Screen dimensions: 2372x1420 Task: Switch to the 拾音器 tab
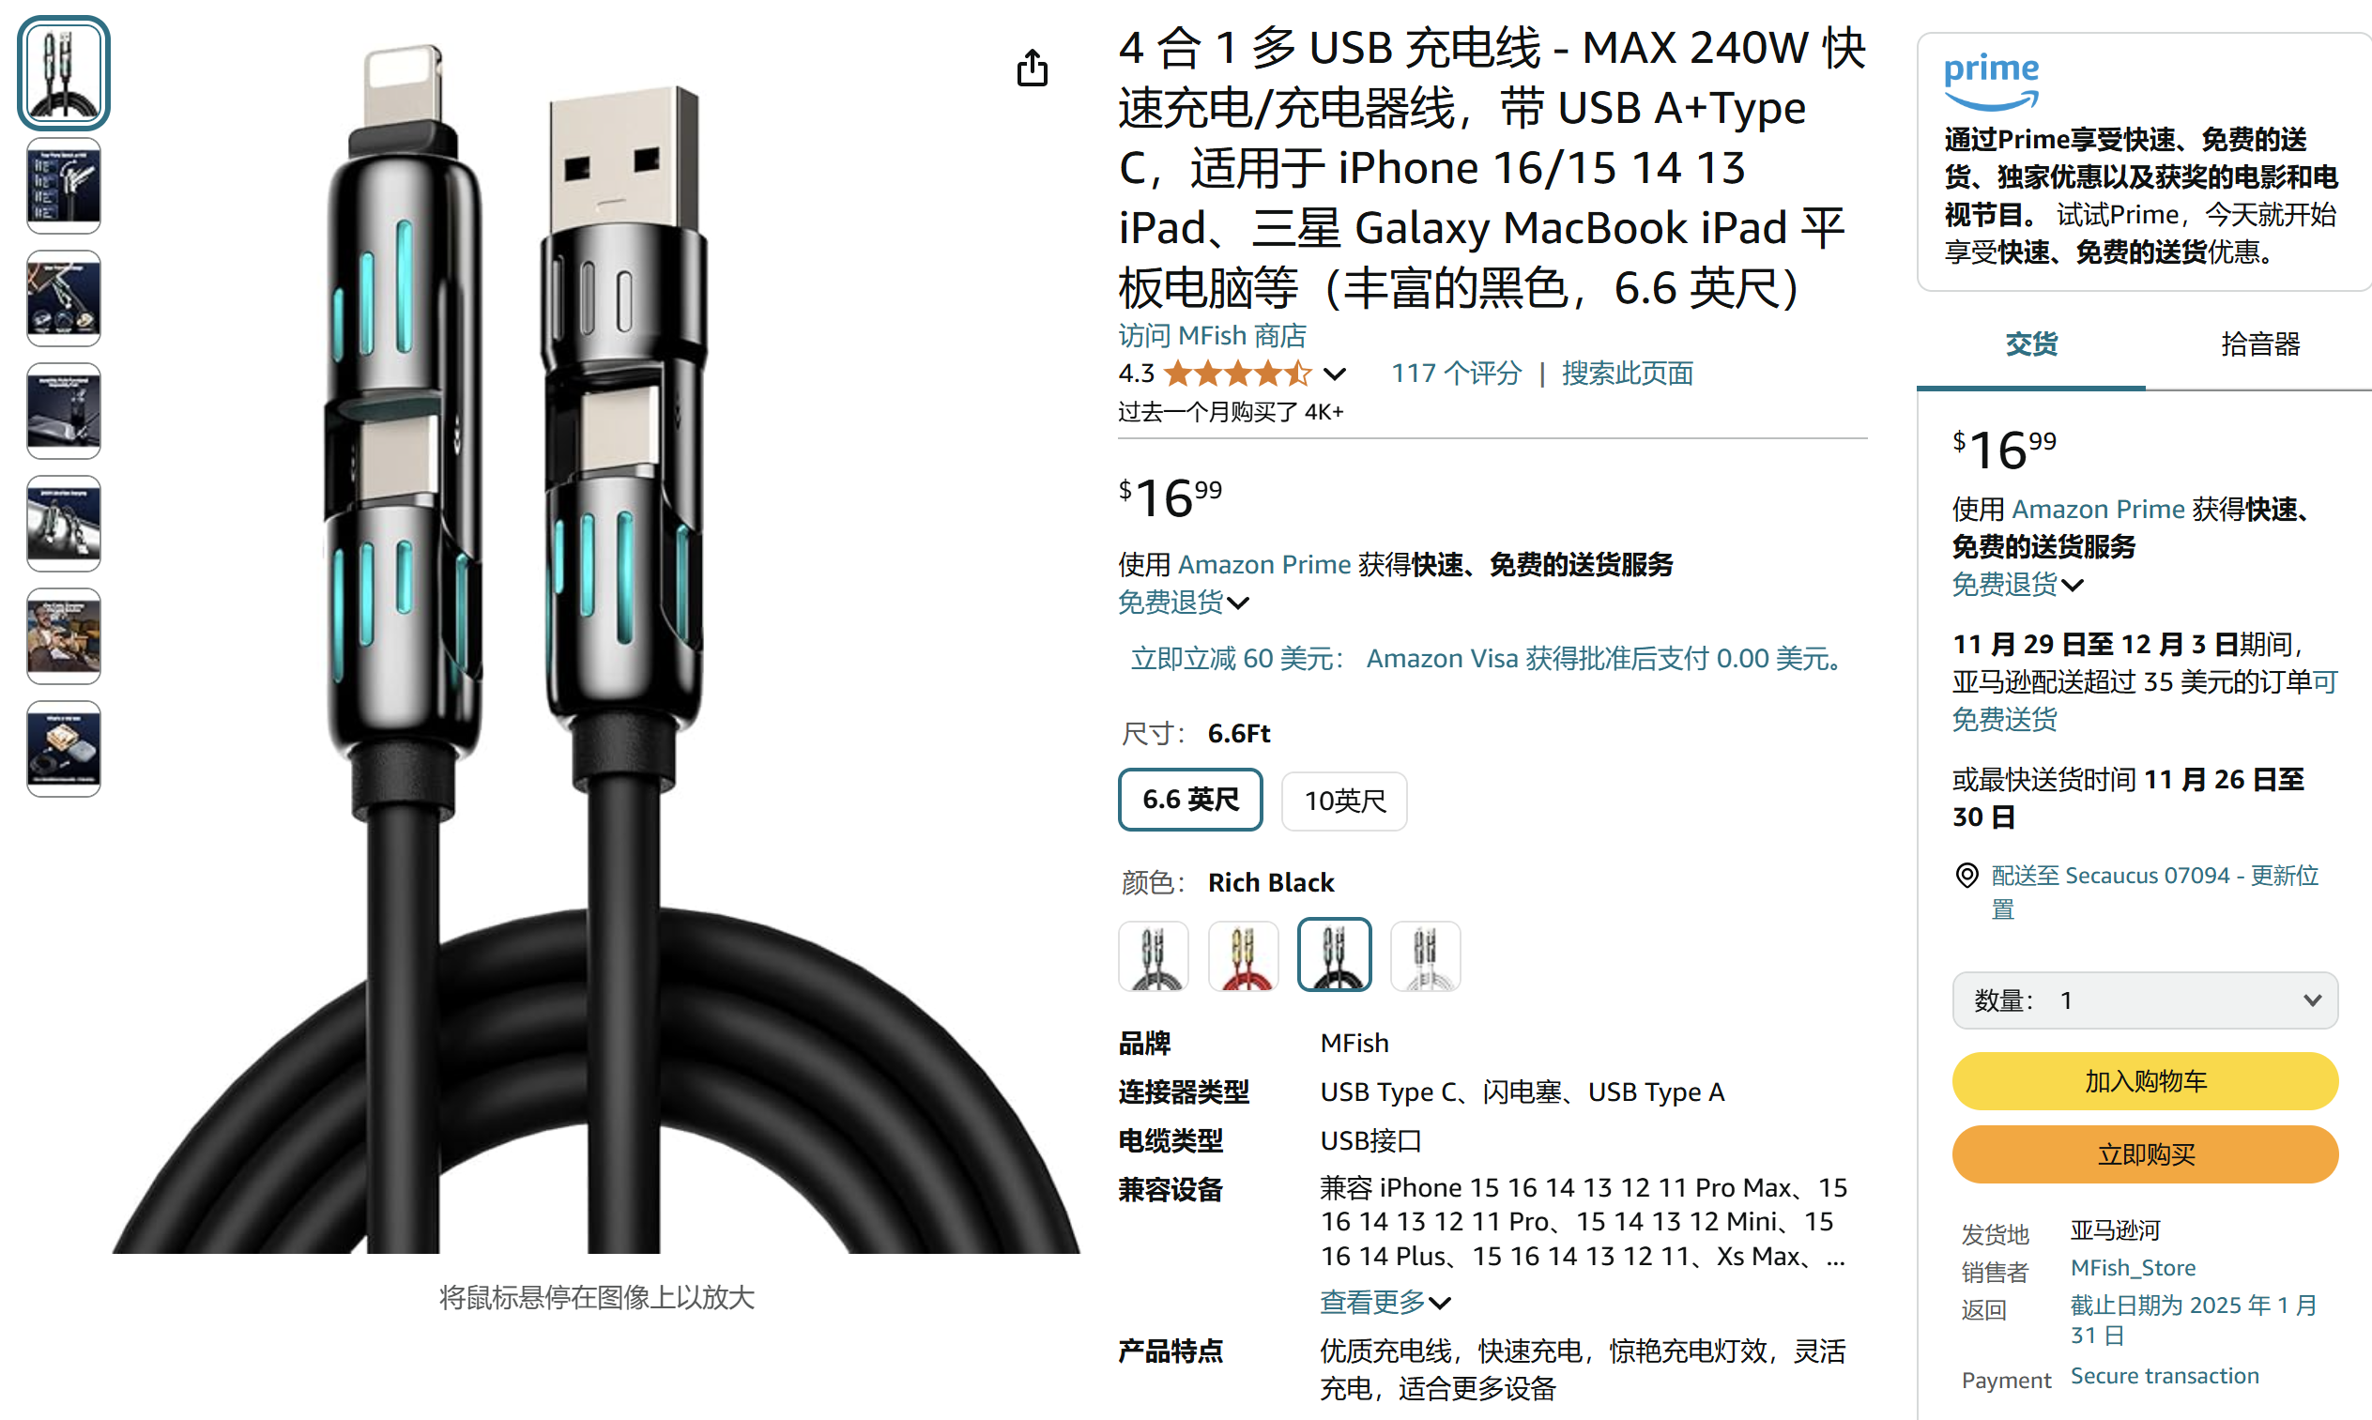click(x=2260, y=344)
